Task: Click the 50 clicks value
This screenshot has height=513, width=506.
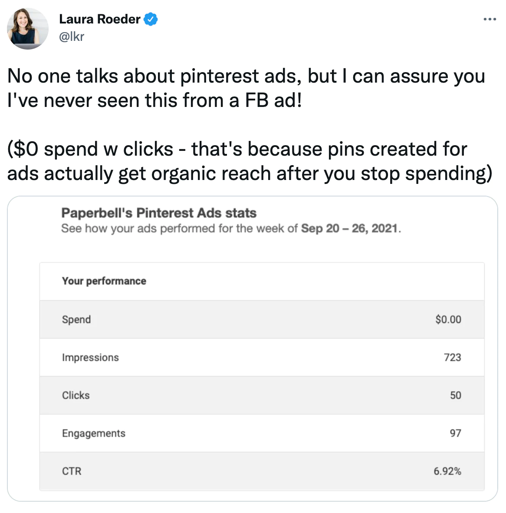Action: pyautogui.click(x=455, y=395)
